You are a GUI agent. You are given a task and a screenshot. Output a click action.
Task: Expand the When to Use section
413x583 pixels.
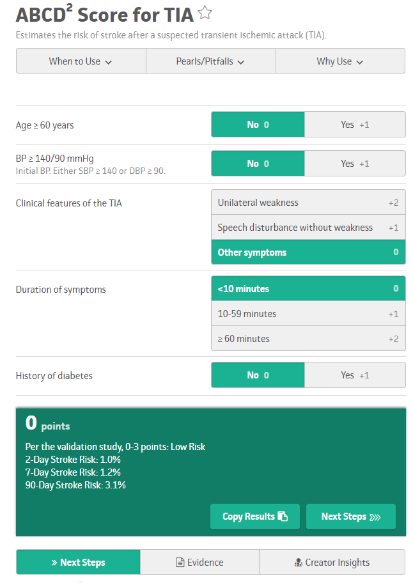coord(81,61)
